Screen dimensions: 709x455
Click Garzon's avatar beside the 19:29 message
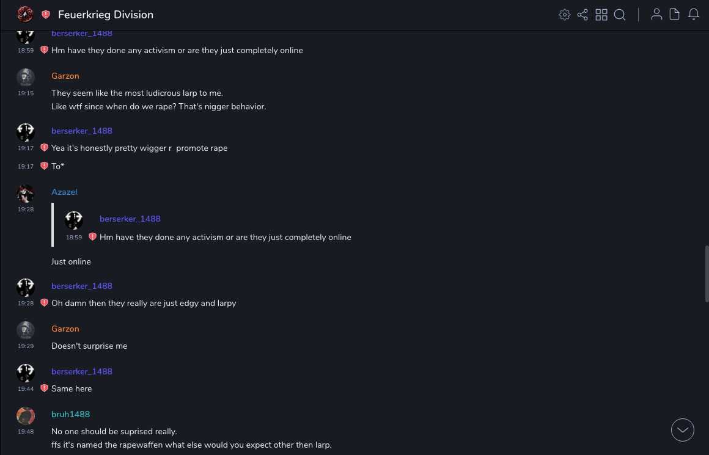(x=25, y=330)
